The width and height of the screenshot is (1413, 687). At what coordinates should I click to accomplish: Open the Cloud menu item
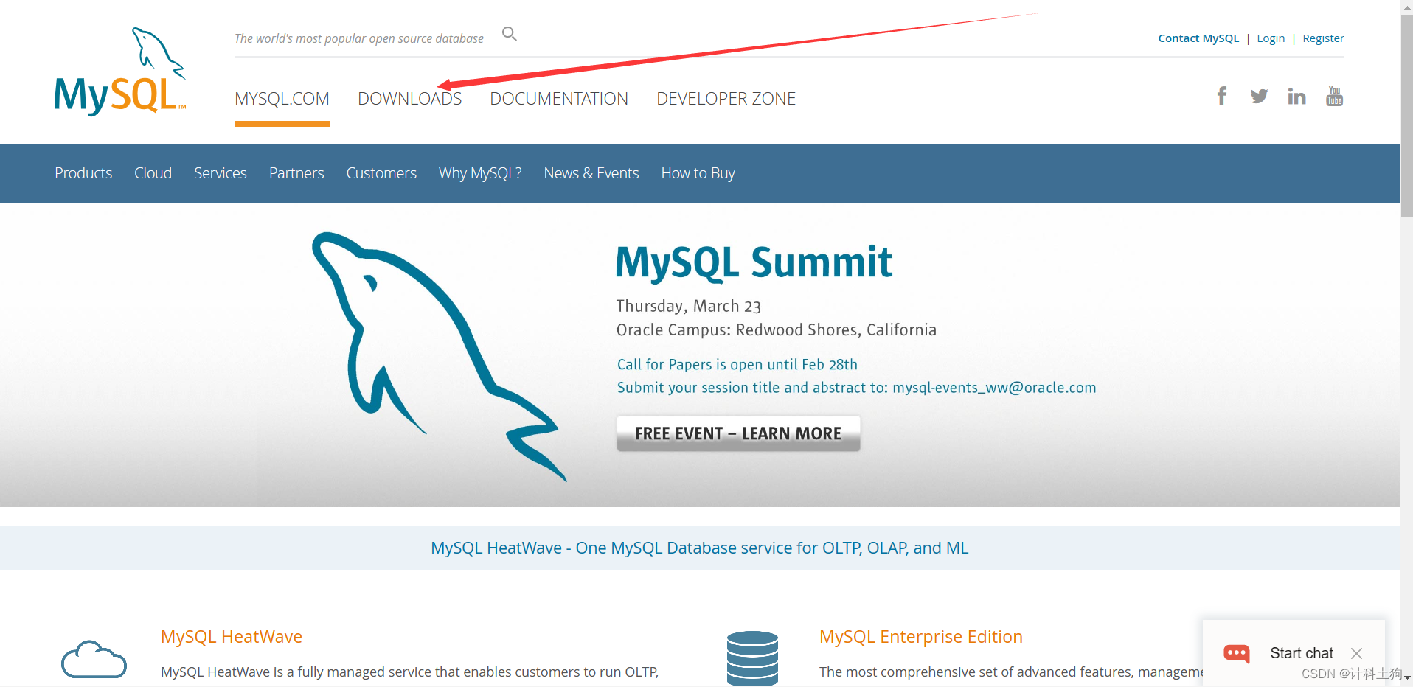point(153,173)
